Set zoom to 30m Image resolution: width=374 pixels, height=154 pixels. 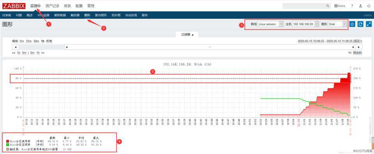(36, 41)
